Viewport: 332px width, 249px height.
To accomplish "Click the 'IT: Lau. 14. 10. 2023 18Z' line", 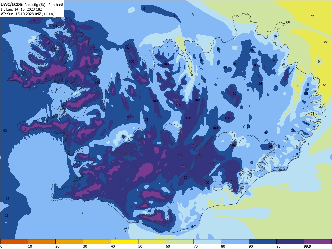I will click(21, 9).
